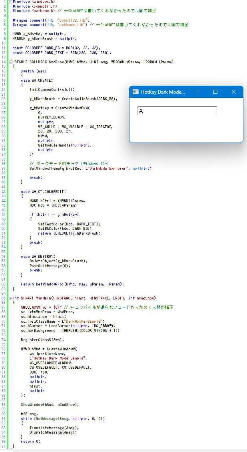This screenshot has height=452, width=247.
Task: Click line number 97 in the gutter
Action: click(4, 446)
